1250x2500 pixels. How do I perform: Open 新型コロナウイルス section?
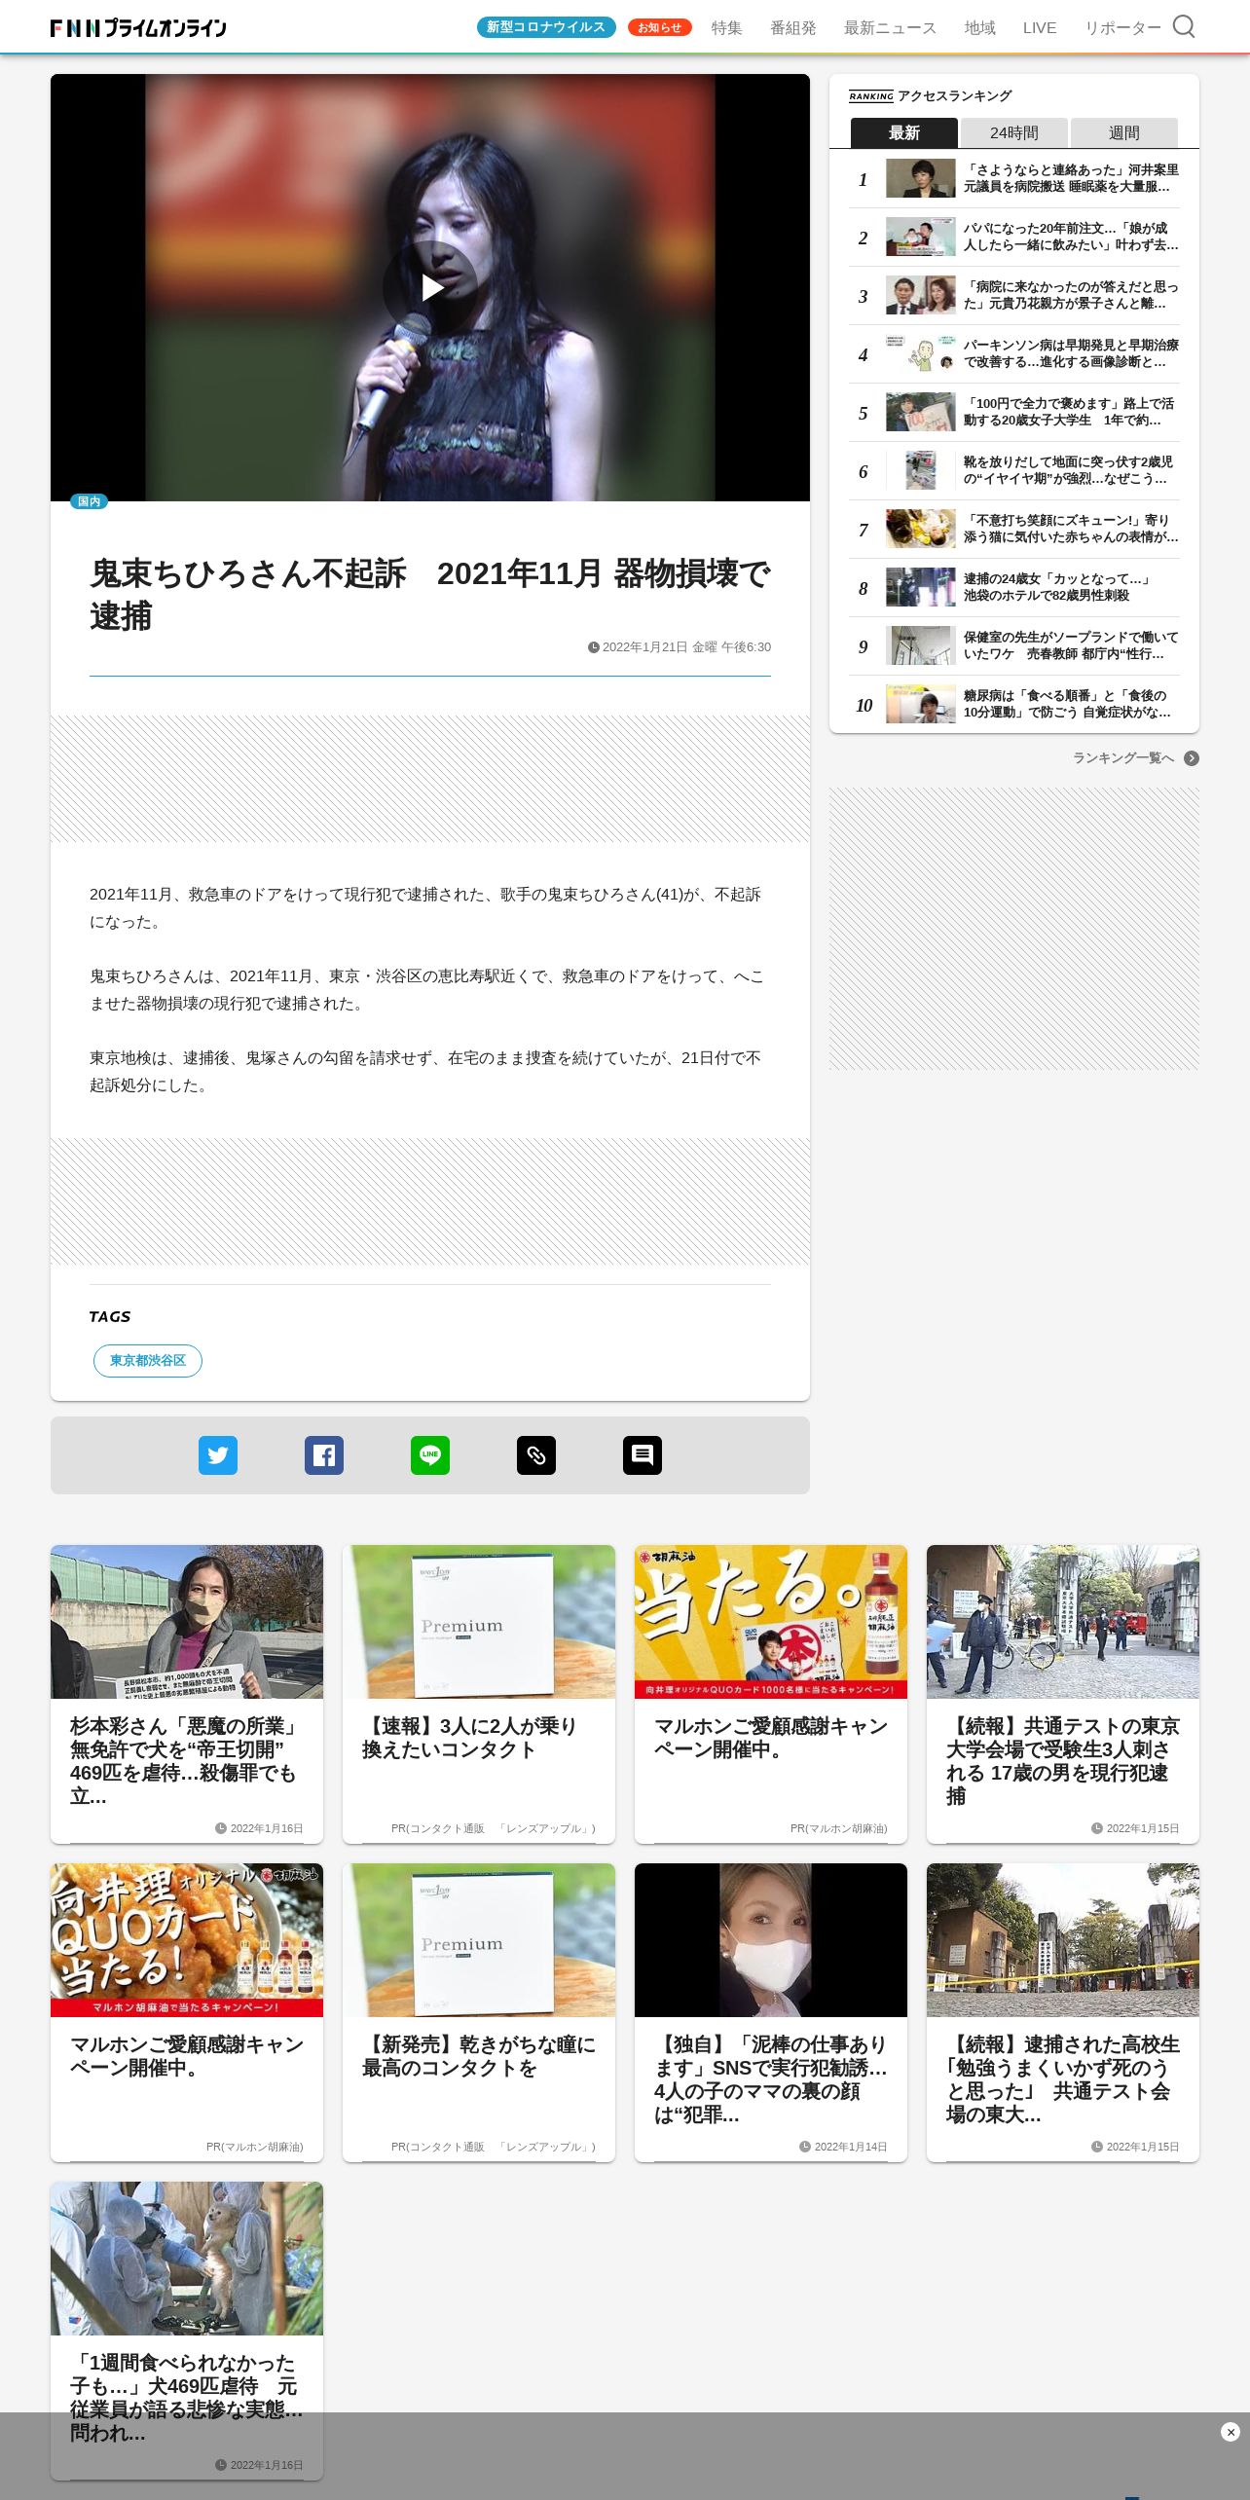546,27
